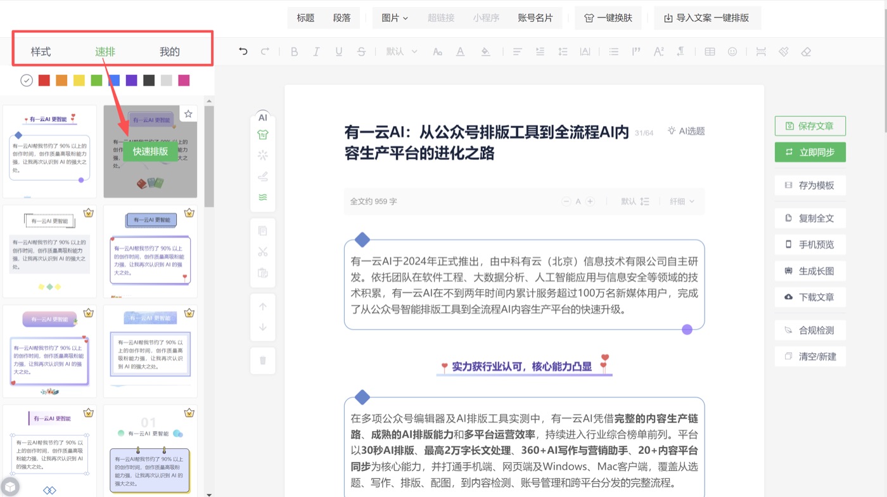Select the all-colors check circle
Viewport: 887px width, 497px height.
tap(27, 81)
